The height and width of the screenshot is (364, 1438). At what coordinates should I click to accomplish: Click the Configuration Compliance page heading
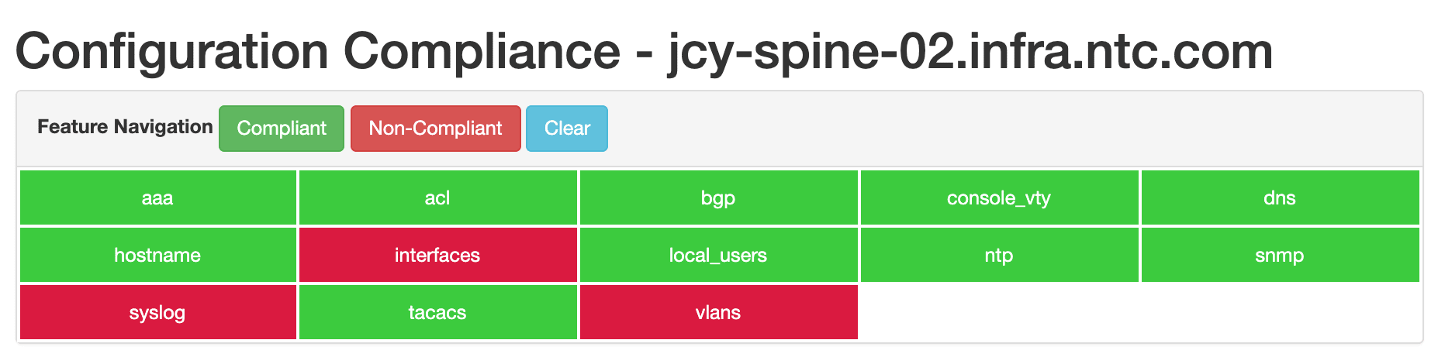(318, 51)
